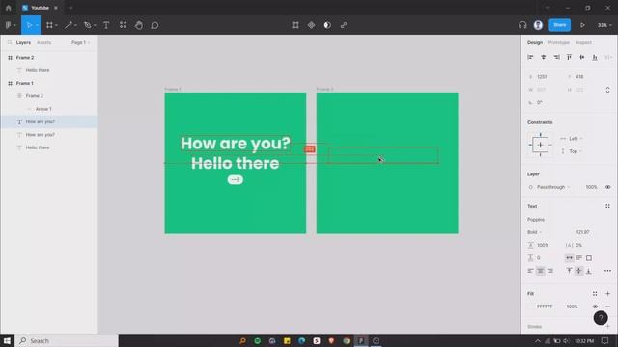Set text vertical align top
Screen dimensions: 618x347
(569, 271)
